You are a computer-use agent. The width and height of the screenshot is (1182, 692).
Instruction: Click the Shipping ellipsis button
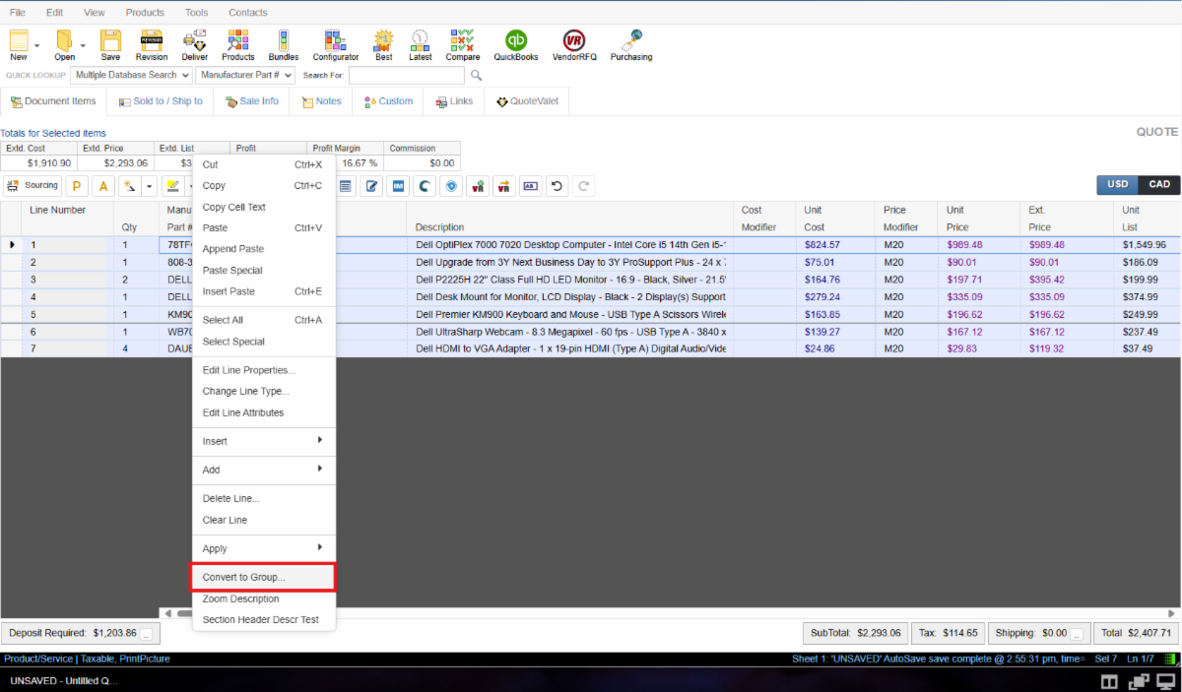[x=1078, y=634]
